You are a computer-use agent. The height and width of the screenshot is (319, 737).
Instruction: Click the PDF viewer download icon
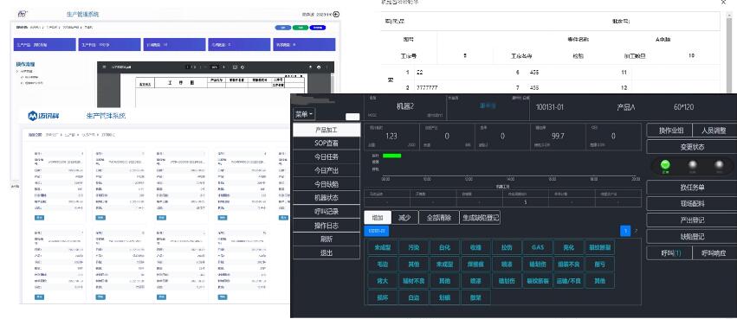pos(310,67)
